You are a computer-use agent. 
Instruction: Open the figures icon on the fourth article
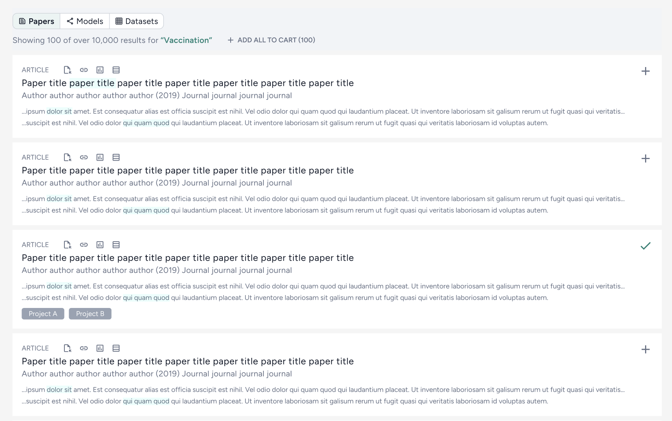click(x=100, y=348)
